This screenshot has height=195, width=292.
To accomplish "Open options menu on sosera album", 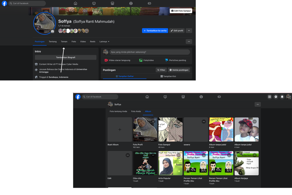I will [204, 122].
